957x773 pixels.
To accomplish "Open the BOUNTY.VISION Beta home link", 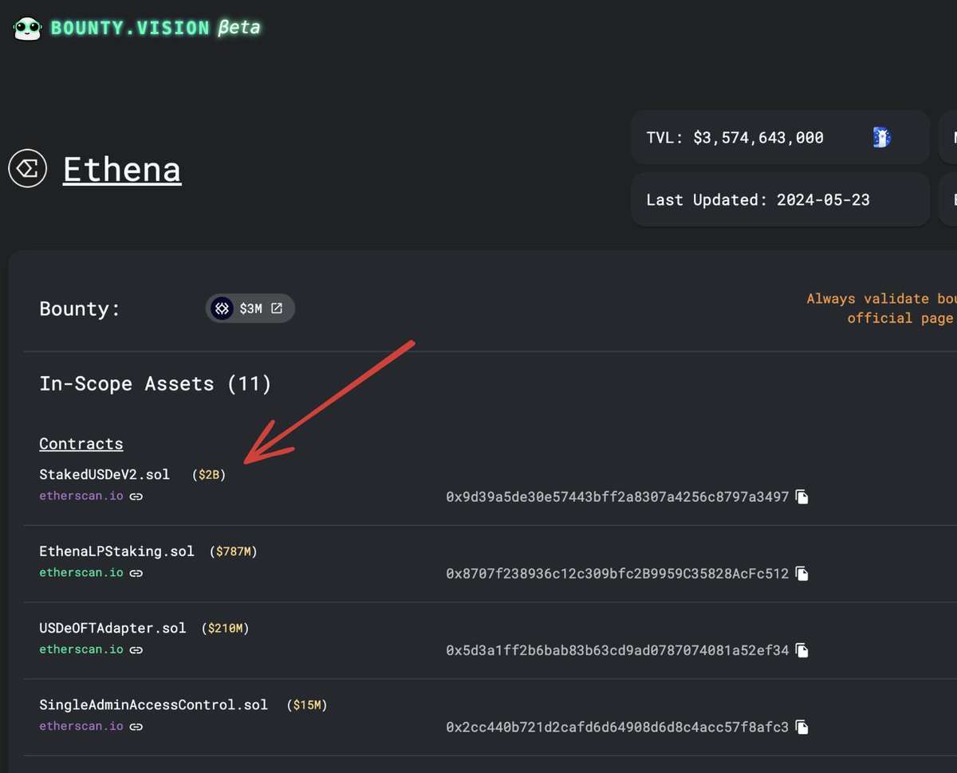I will coord(156,28).
